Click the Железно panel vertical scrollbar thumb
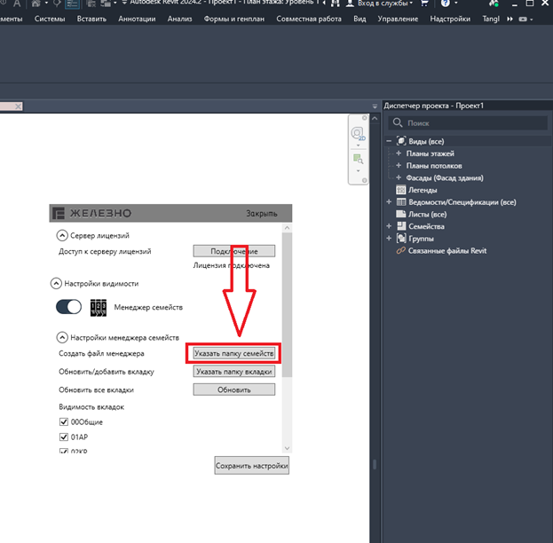This screenshot has height=543, width=553. (x=287, y=304)
